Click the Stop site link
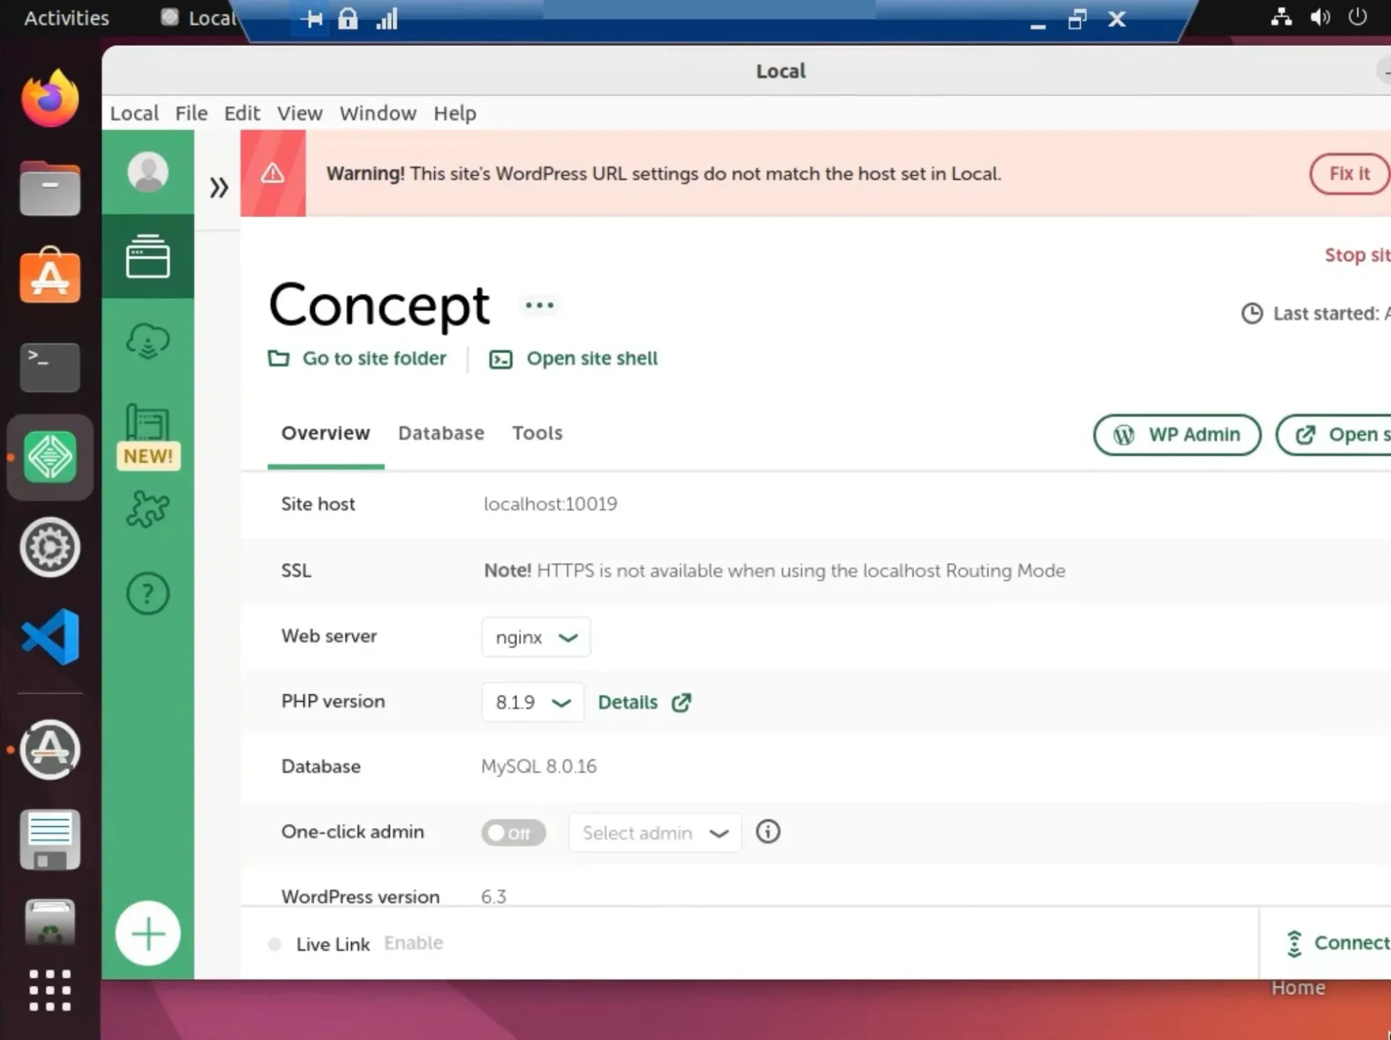Image resolution: width=1391 pixels, height=1040 pixels. 1358,255
